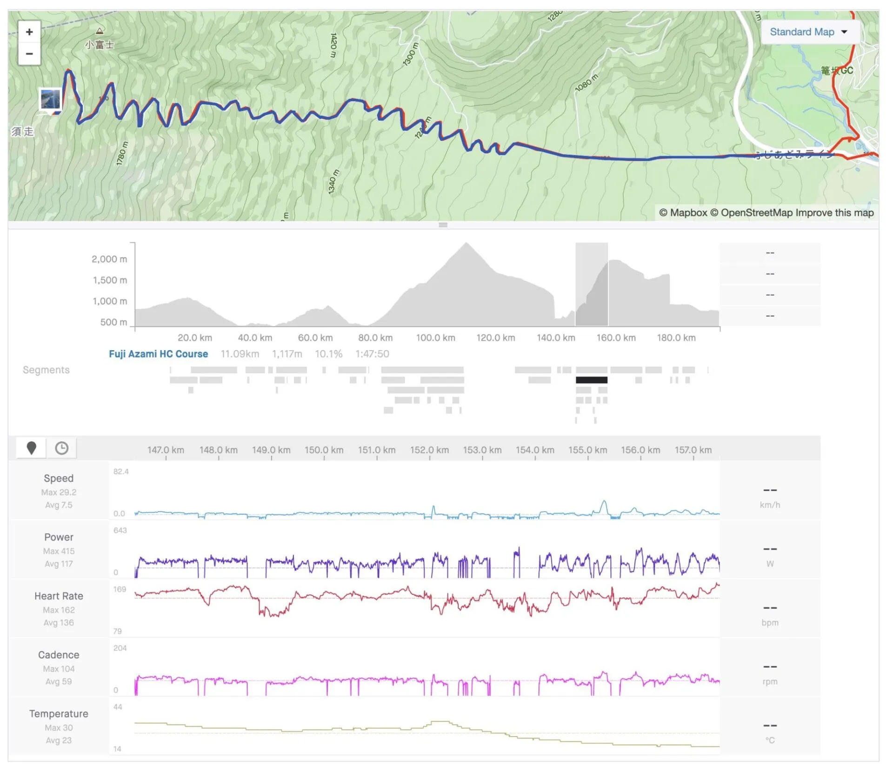The height and width of the screenshot is (771, 893).
Task: Select the highlighted black segment bar
Action: point(591,380)
